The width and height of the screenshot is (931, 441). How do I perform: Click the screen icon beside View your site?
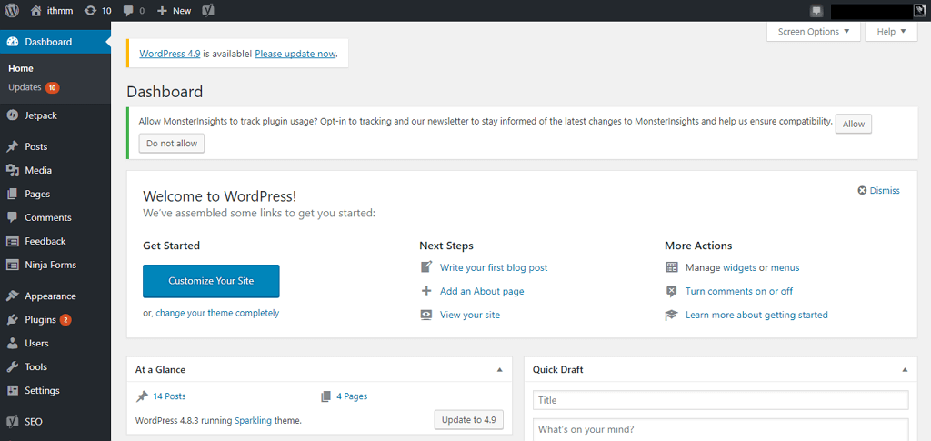pos(425,316)
